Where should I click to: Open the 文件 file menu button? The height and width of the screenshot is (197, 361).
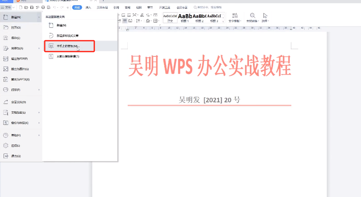(6, 7)
